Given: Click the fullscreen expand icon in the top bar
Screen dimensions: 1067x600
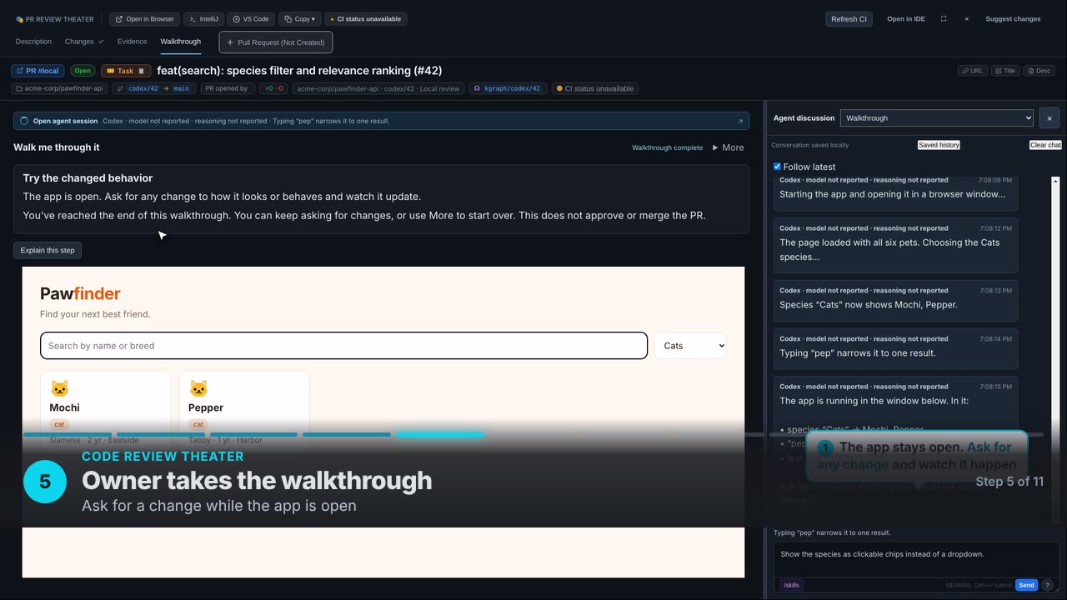Looking at the screenshot, I should pyautogui.click(x=944, y=19).
